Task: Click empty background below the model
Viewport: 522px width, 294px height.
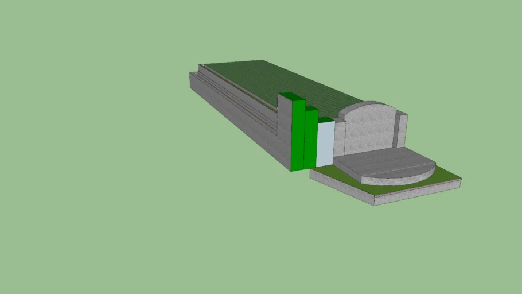Action: (258, 247)
